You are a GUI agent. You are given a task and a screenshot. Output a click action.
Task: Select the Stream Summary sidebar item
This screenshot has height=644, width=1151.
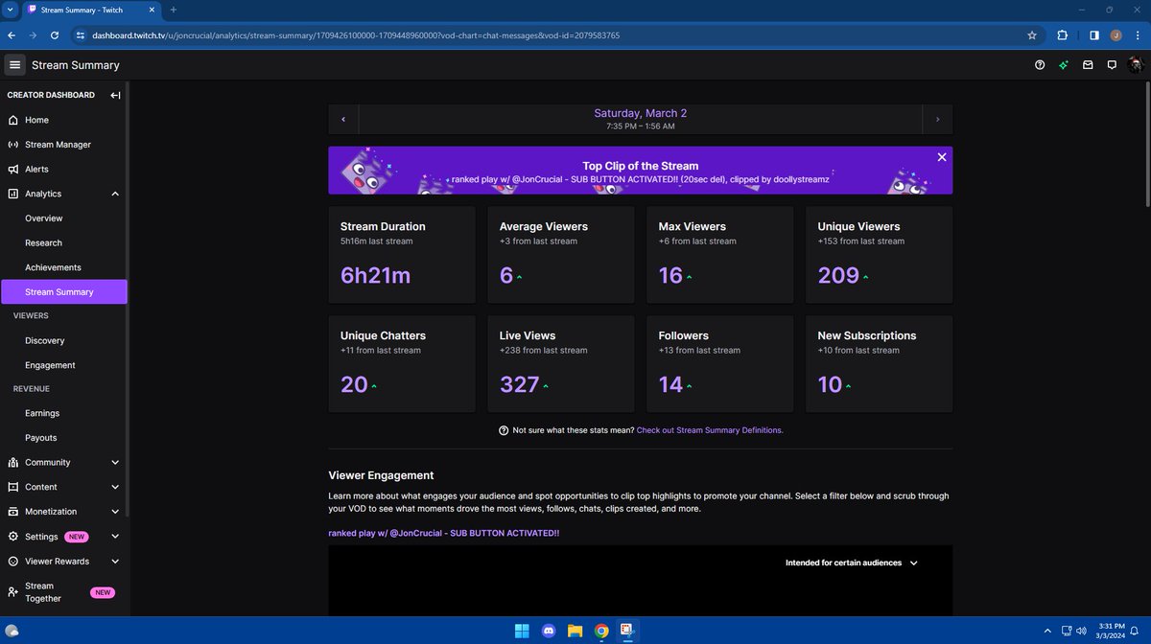[63, 291]
